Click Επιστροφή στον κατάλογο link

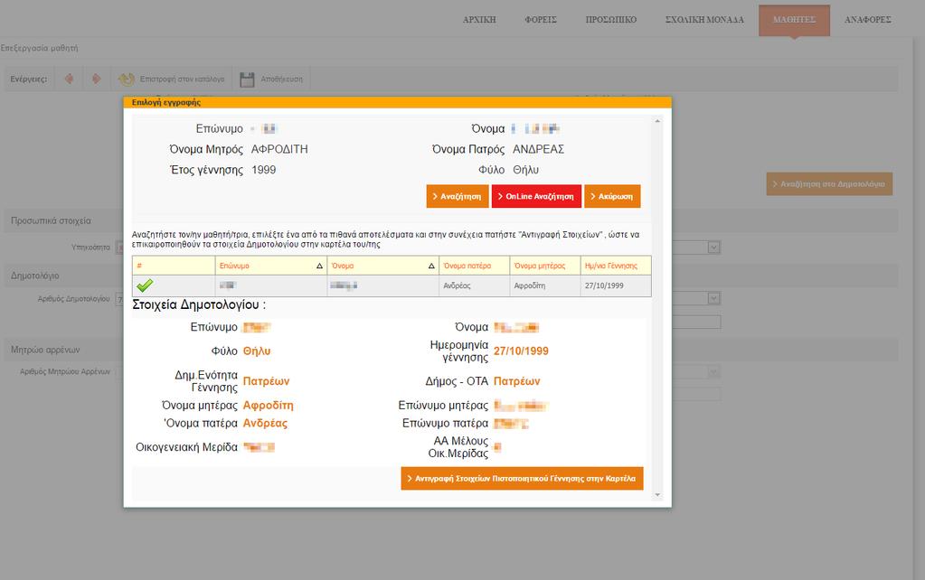[x=182, y=79]
